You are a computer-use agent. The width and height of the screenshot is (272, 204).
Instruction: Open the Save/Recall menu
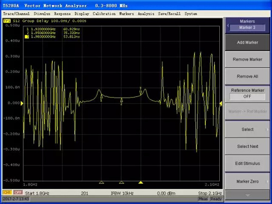coord(169,14)
